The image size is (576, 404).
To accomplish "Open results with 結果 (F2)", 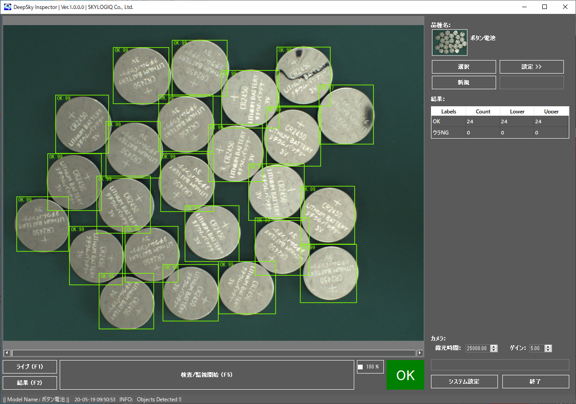I will tap(30, 383).
